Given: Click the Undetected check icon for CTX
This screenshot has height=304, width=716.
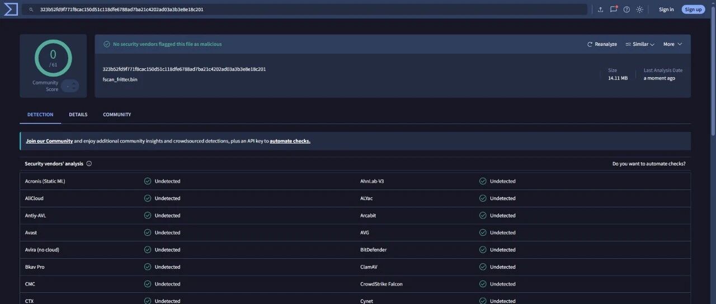Looking at the screenshot, I should 148,301.
